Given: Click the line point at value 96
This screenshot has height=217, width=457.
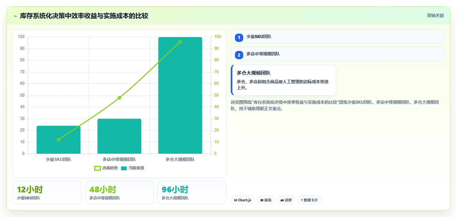Looking at the screenshot, I should click(180, 42).
